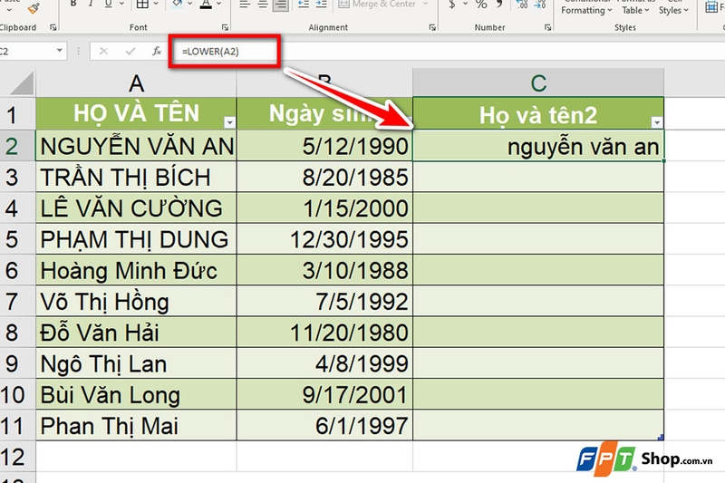
Task: Select the Format Painter brush
Action: coord(34,7)
